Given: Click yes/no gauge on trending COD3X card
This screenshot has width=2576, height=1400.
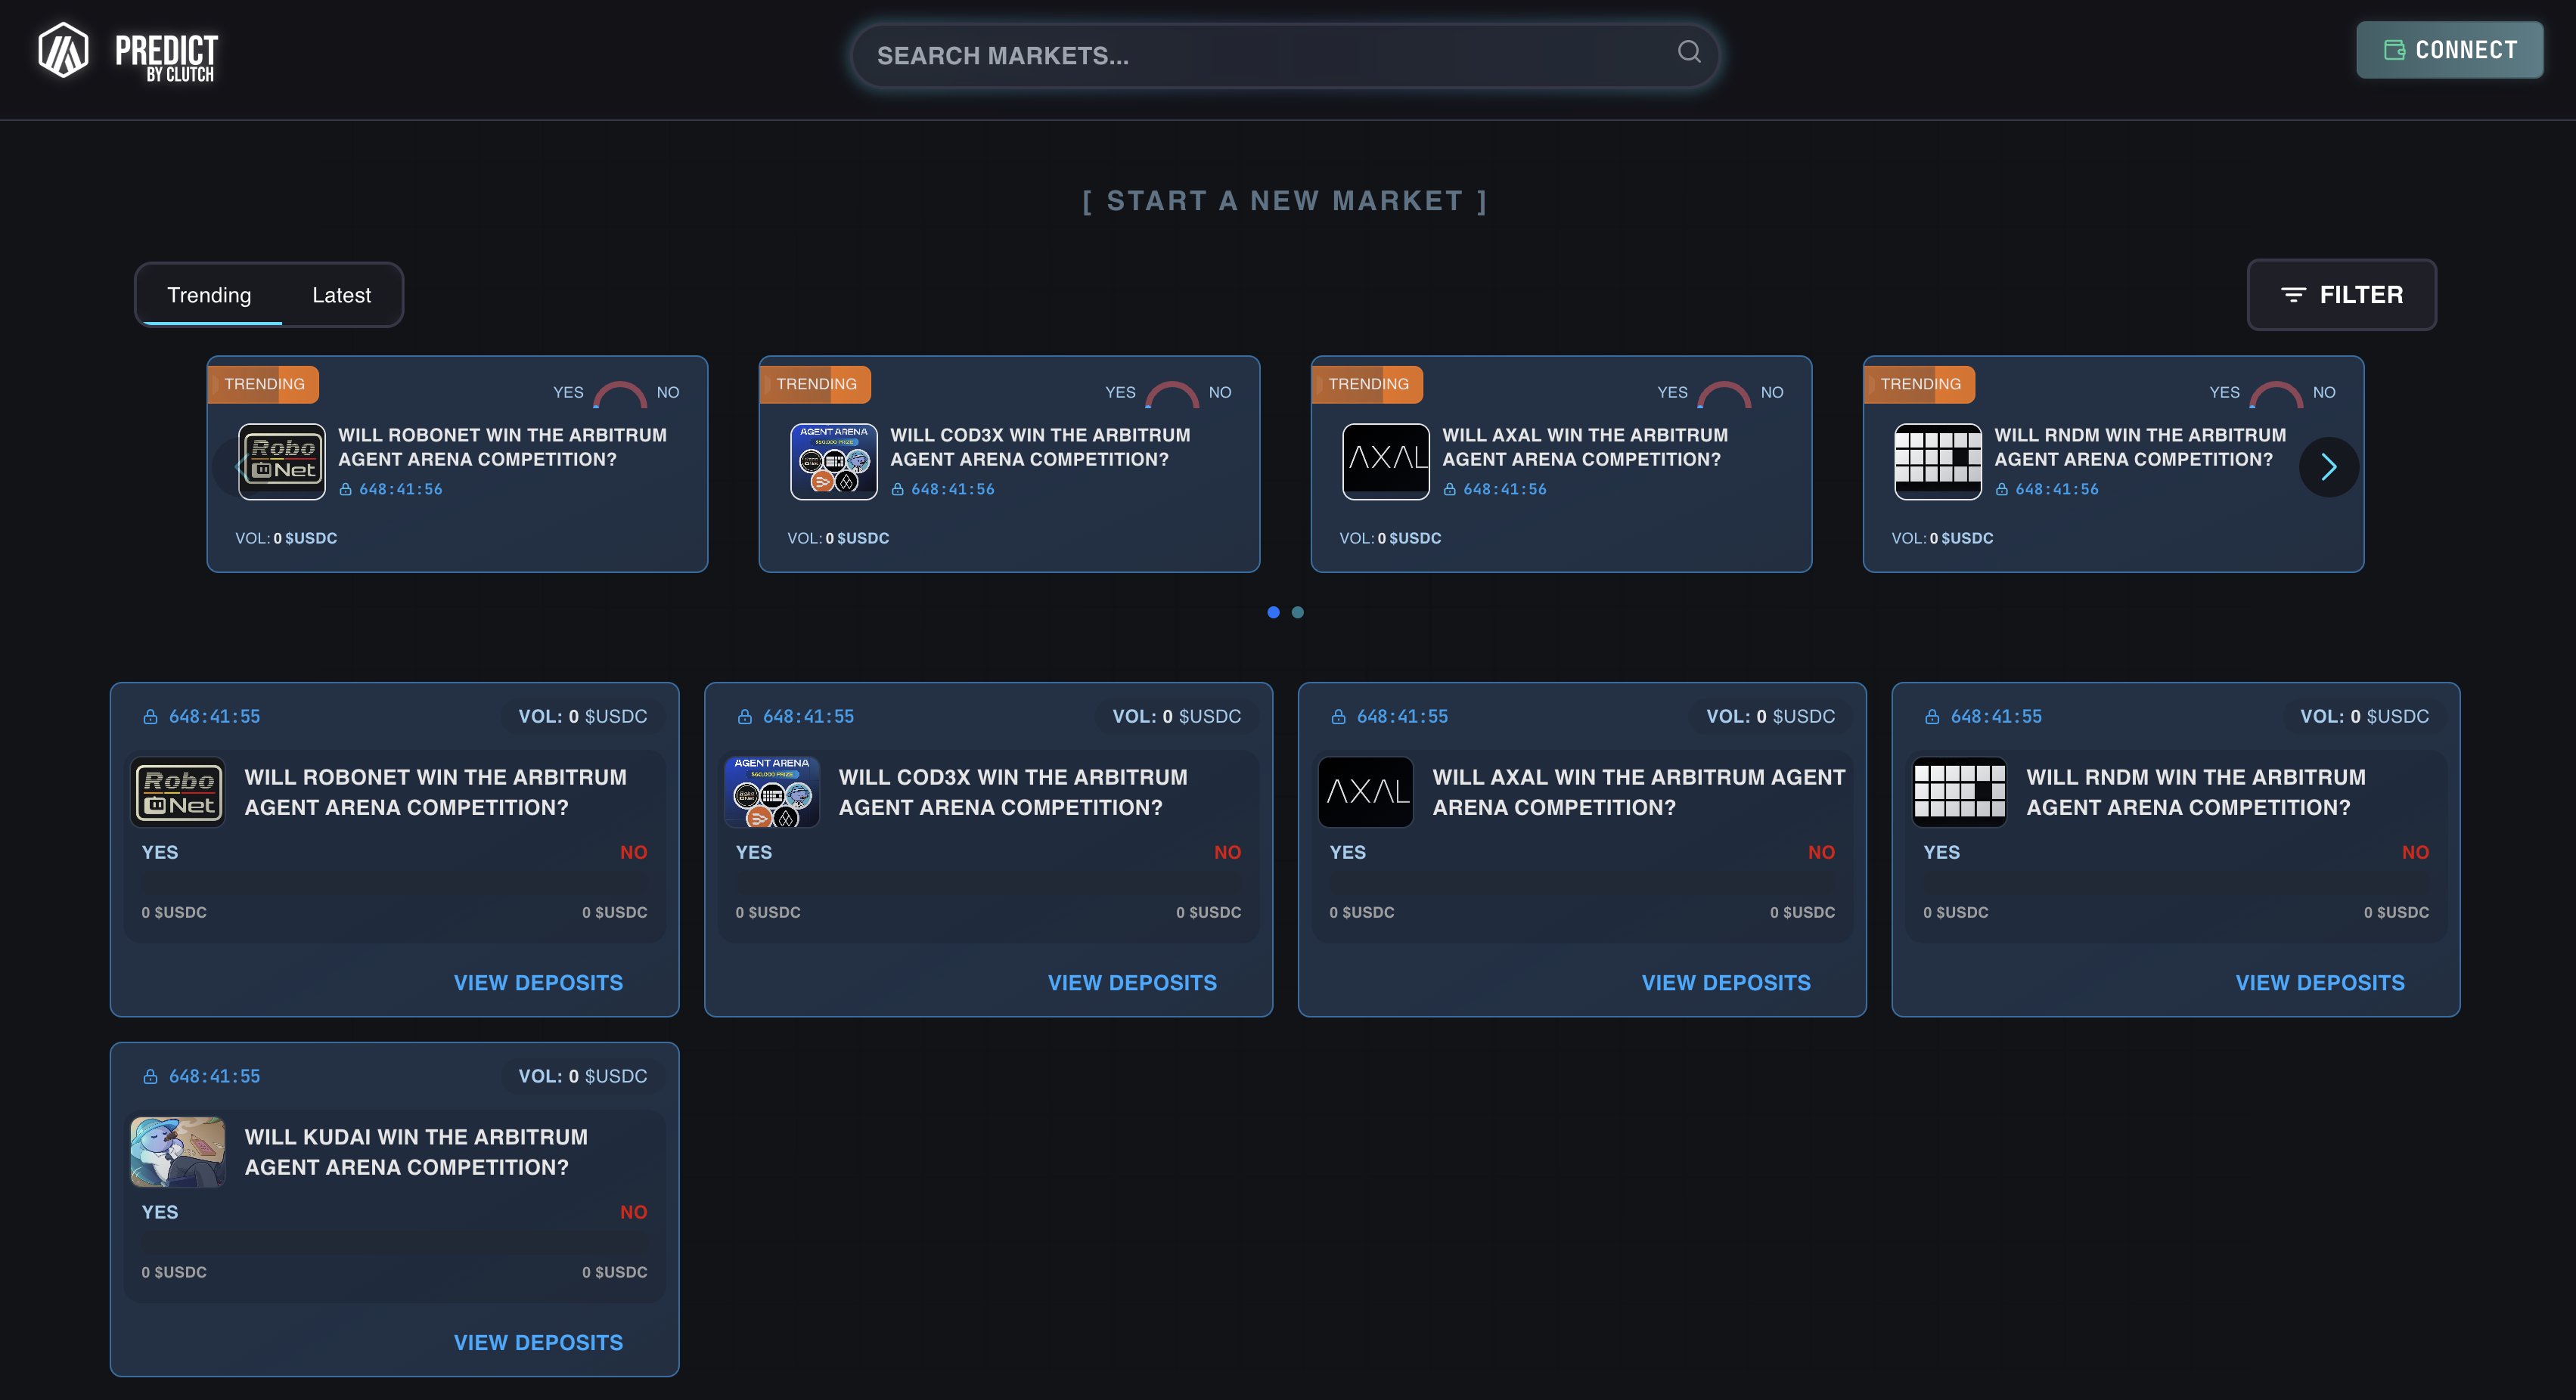Looking at the screenshot, I should click(1172, 394).
